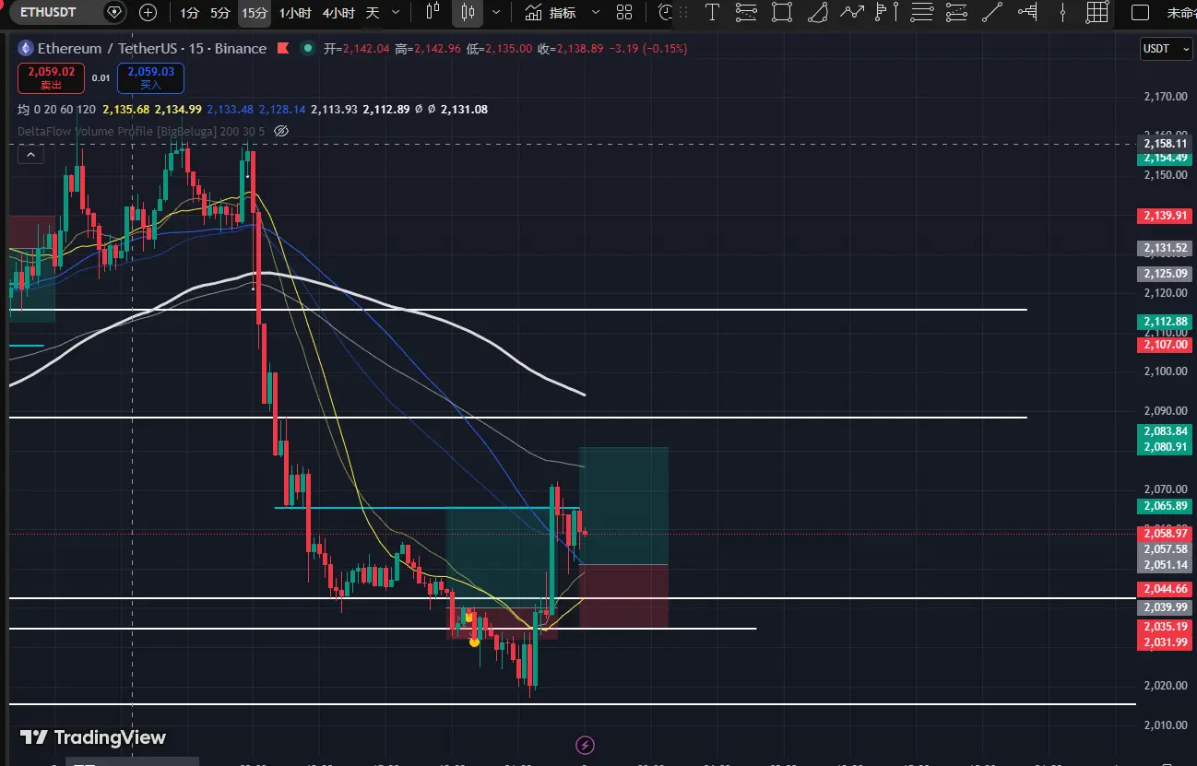The image size is (1197, 766).
Task: Switch to the 天 daily timeframe
Action: point(373,13)
